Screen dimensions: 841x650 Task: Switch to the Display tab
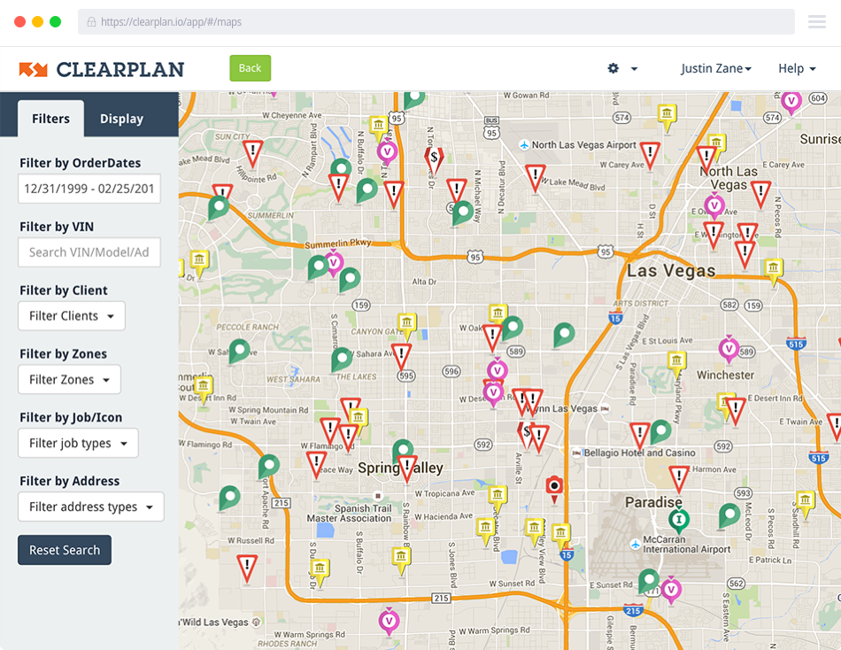(121, 119)
